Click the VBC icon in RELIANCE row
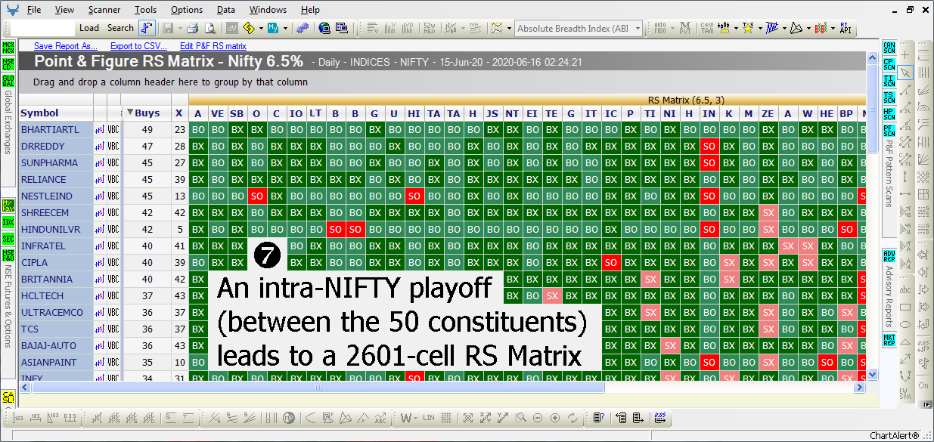 click(x=113, y=180)
